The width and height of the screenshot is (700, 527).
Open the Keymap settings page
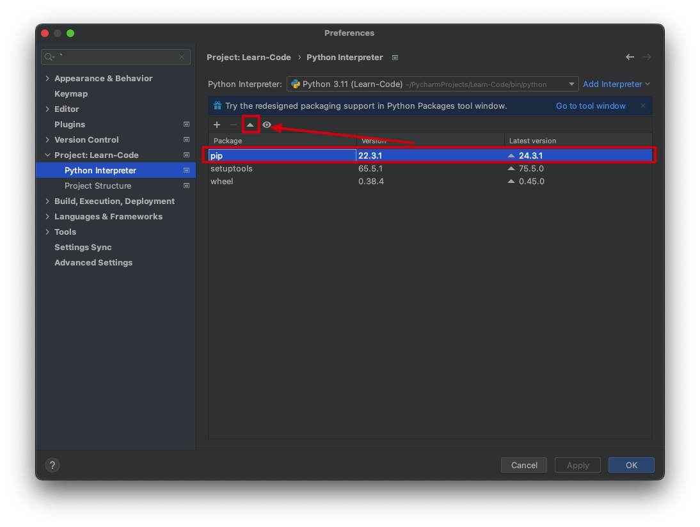[71, 93]
